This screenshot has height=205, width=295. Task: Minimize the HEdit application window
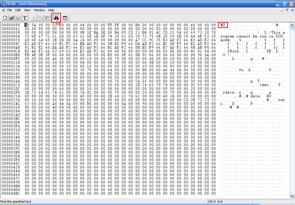point(278,4)
